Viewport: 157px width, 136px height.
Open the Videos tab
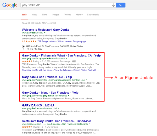[68, 15]
